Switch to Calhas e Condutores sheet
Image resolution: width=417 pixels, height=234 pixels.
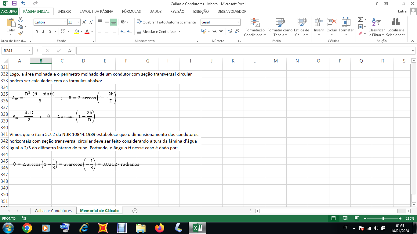click(53, 211)
